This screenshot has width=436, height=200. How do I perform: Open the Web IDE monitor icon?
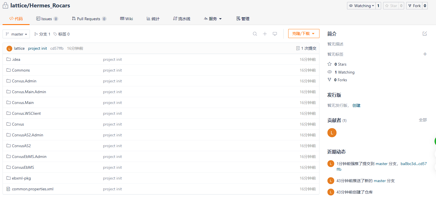275,34
